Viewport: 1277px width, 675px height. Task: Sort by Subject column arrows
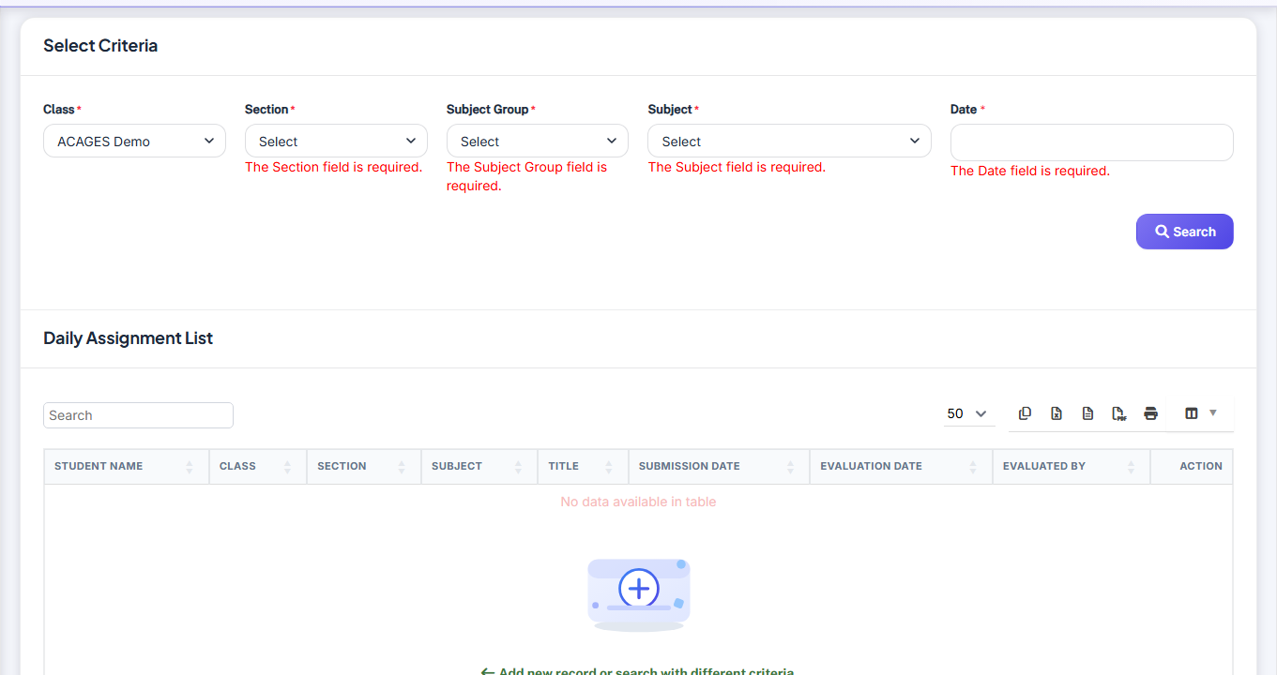click(x=518, y=467)
